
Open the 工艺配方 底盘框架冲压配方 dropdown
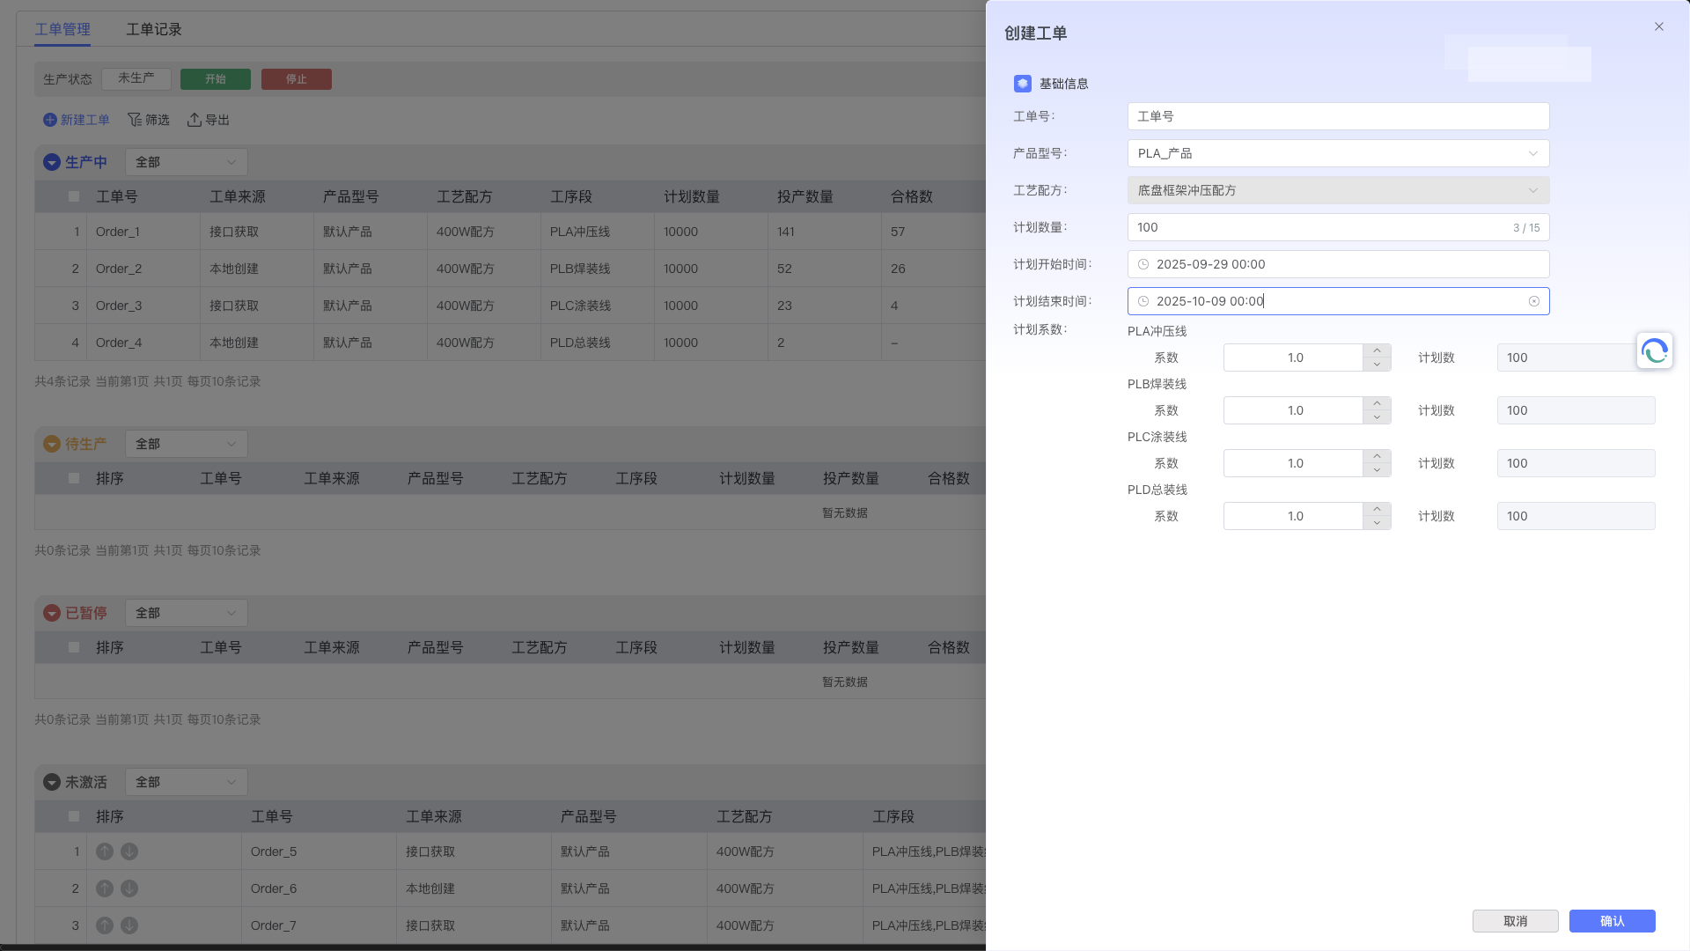point(1338,190)
